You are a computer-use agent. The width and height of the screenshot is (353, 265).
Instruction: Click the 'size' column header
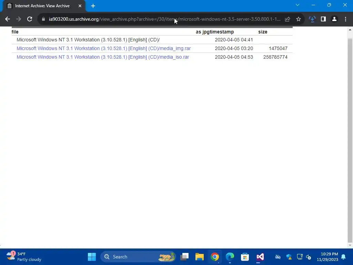tap(263, 32)
